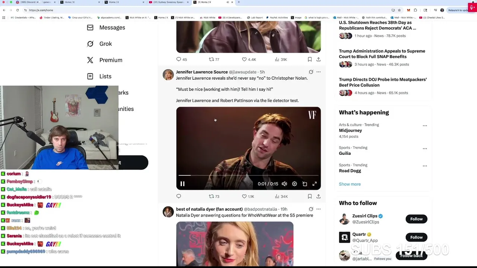Open more options for Guilia trend
Image resolution: width=477 pixels, height=268 pixels.
click(x=425, y=149)
